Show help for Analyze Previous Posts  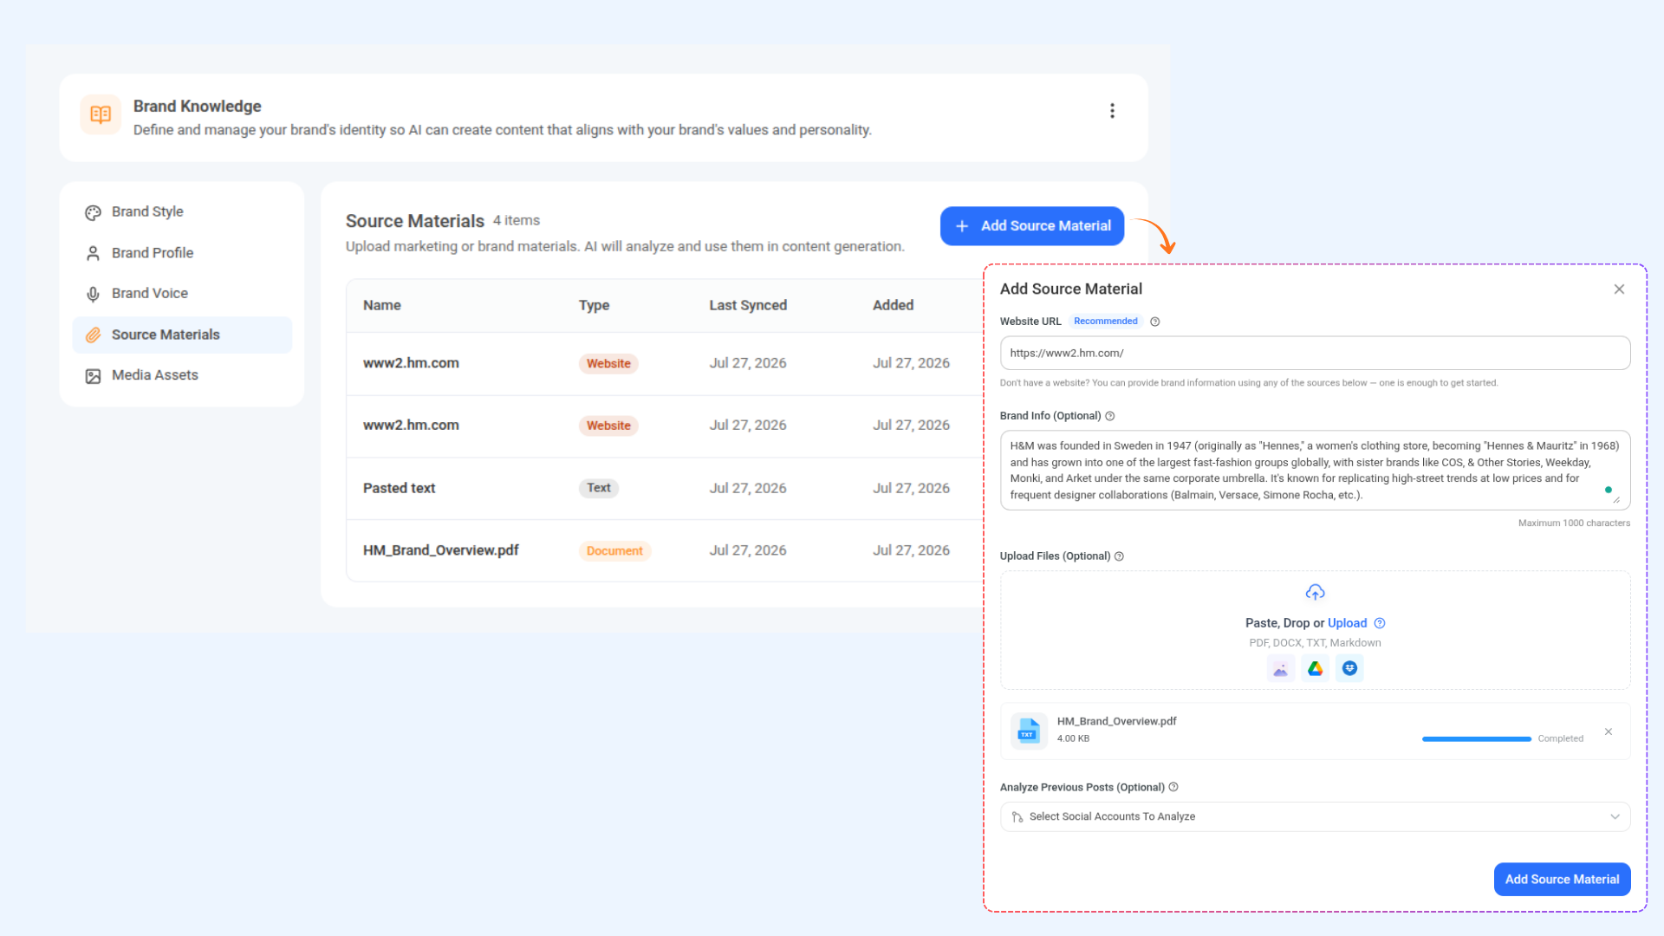tap(1173, 787)
